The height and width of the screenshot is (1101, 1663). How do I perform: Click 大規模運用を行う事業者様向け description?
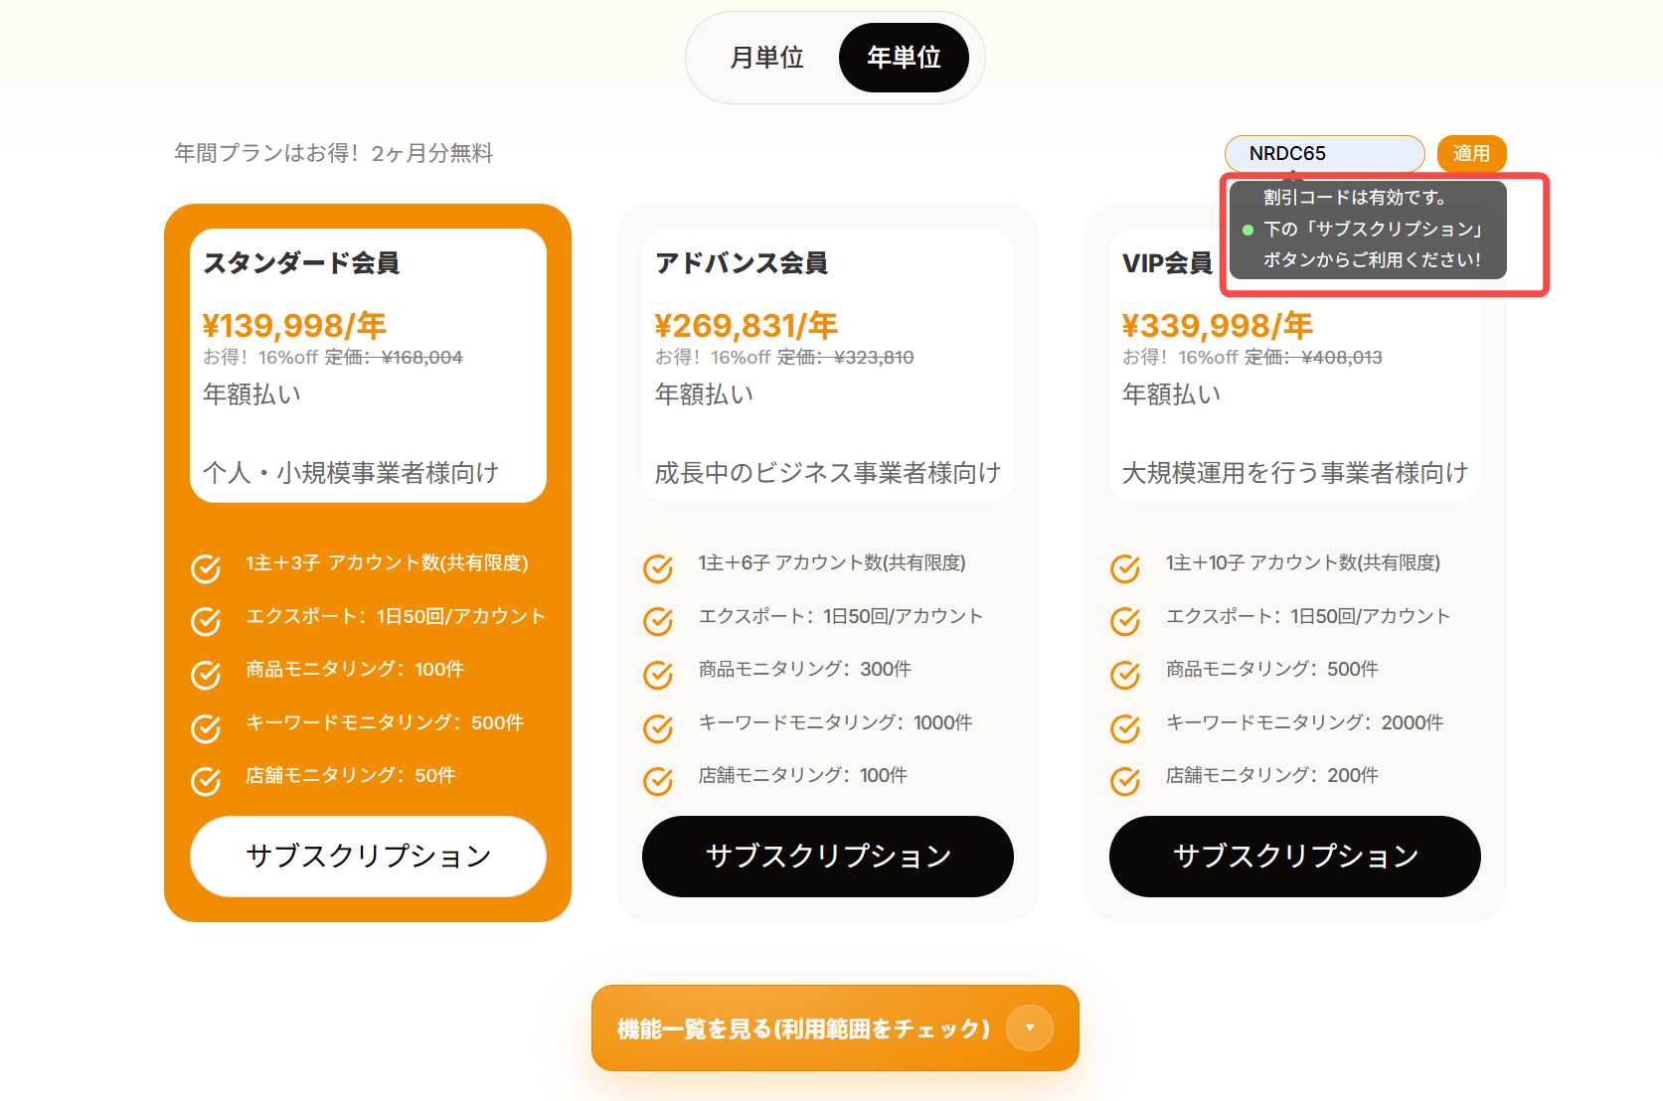[x=1295, y=473]
